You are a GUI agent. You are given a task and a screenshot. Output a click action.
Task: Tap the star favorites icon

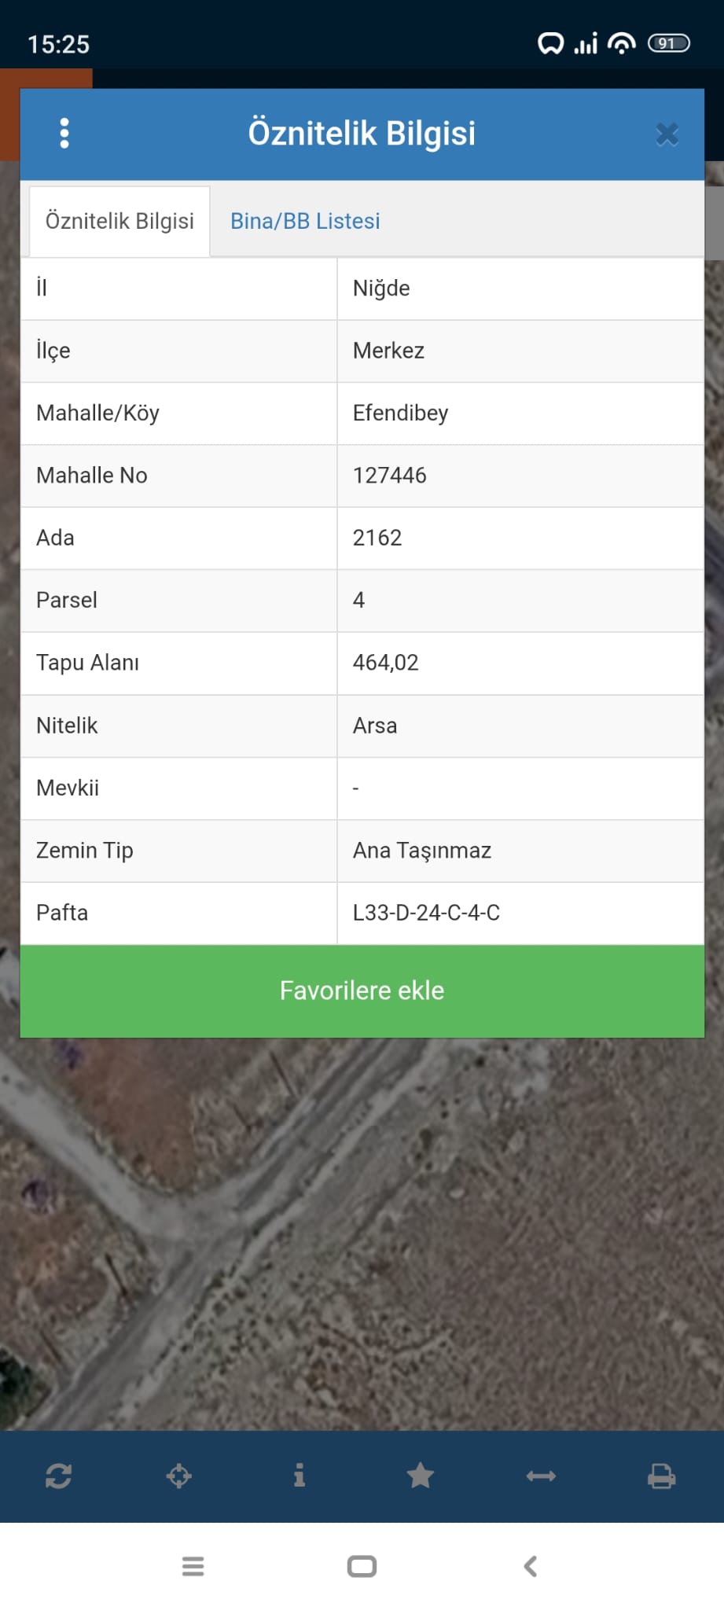(x=421, y=1476)
